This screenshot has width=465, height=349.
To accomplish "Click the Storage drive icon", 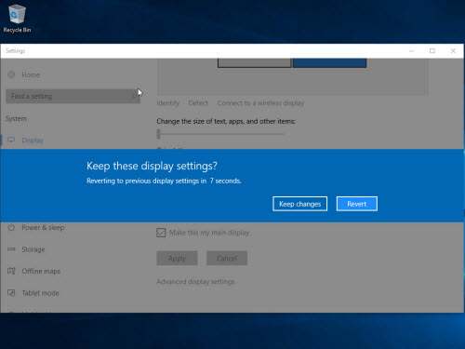I will pyautogui.click(x=11, y=249).
